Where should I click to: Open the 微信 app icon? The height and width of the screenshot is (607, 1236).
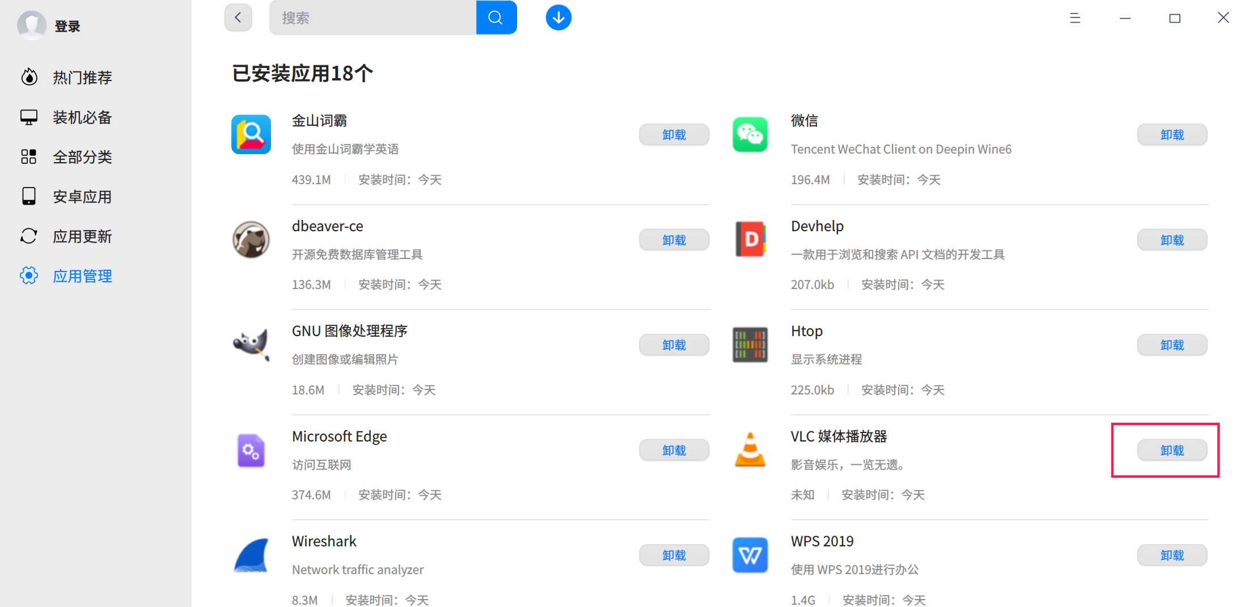(750, 135)
